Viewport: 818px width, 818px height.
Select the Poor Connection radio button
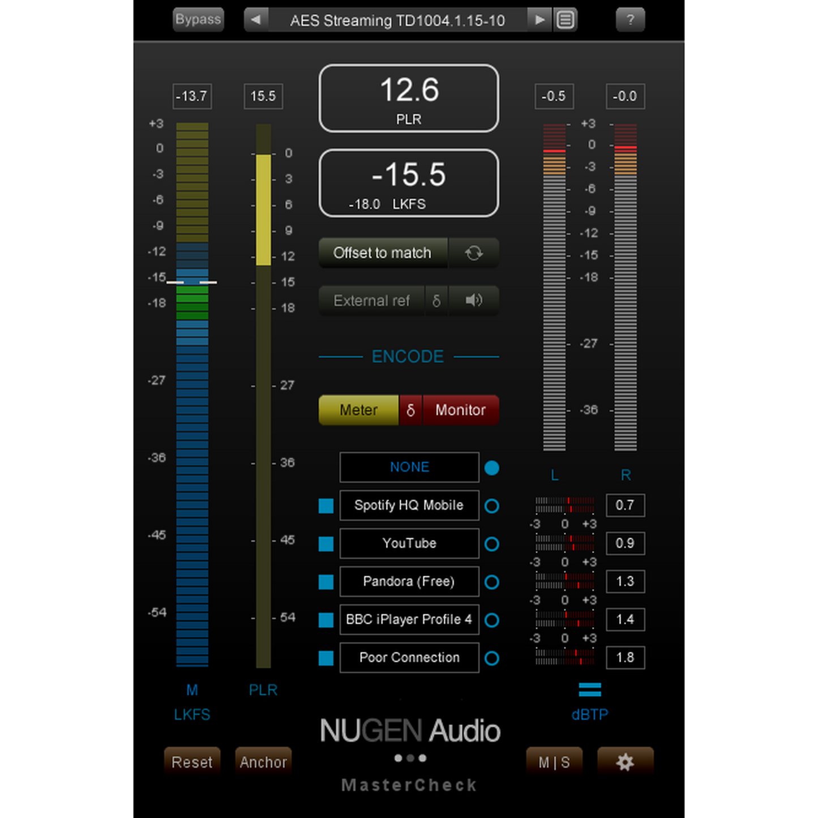click(491, 658)
